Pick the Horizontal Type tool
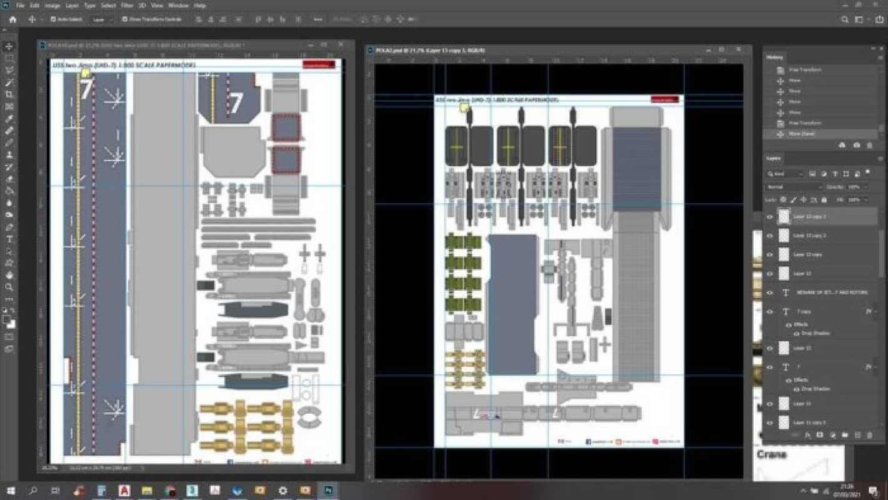Image resolution: width=888 pixels, height=500 pixels. click(9, 239)
